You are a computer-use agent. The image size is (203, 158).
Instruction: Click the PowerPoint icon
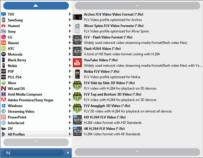(3, 117)
